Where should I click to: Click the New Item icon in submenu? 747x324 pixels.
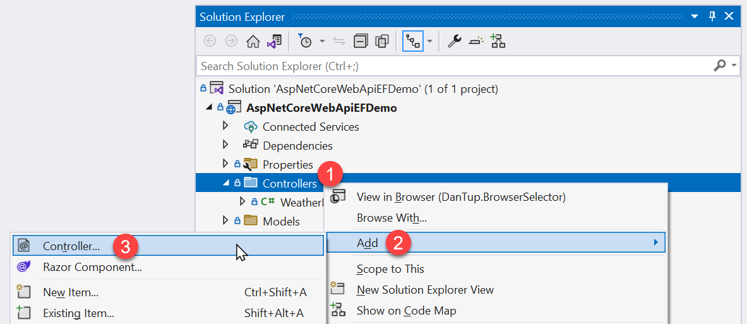coord(23,292)
